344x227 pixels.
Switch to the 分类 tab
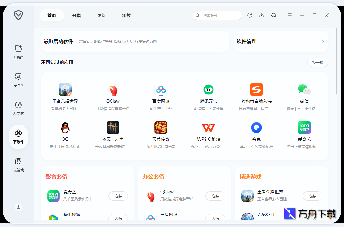76,15
